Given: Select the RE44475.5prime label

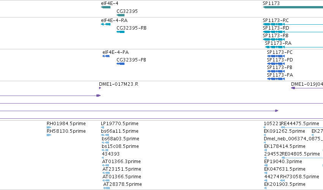Looking at the screenshot, I should point(300,124).
